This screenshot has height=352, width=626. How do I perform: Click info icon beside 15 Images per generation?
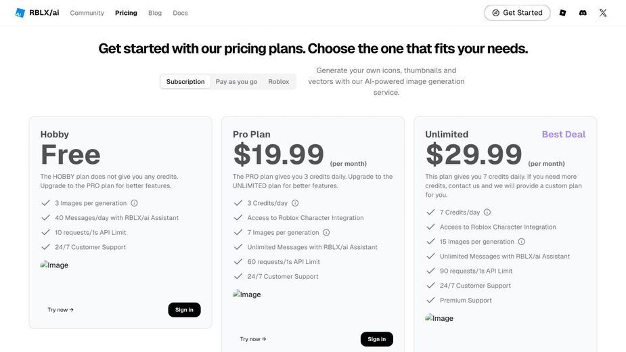(x=521, y=242)
